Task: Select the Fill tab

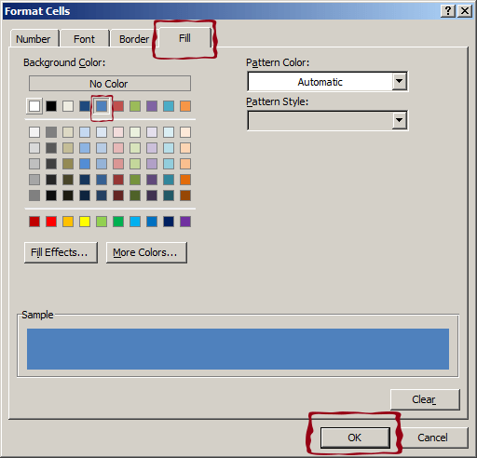Action: click(184, 38)
